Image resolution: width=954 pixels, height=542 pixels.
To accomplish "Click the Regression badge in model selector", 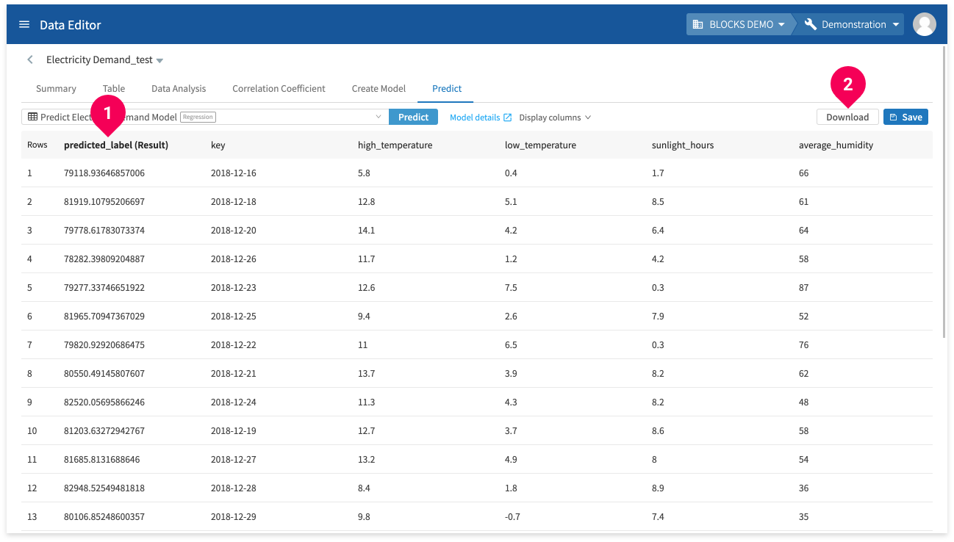I will [198, 117].
